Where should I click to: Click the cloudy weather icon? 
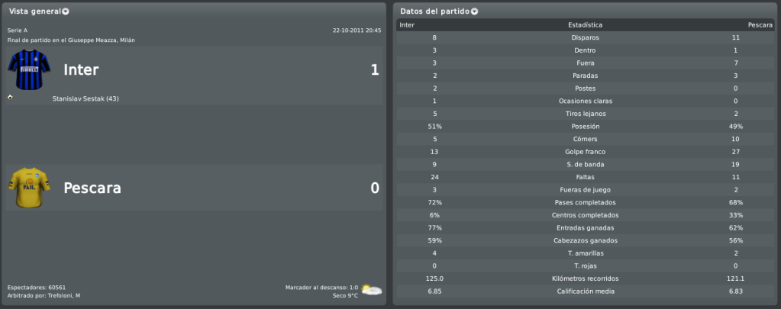(372, 290)
